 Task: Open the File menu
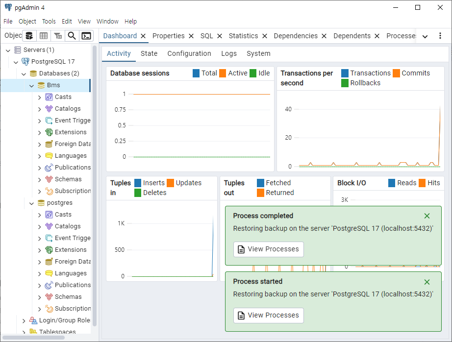[x=8, y=22]
